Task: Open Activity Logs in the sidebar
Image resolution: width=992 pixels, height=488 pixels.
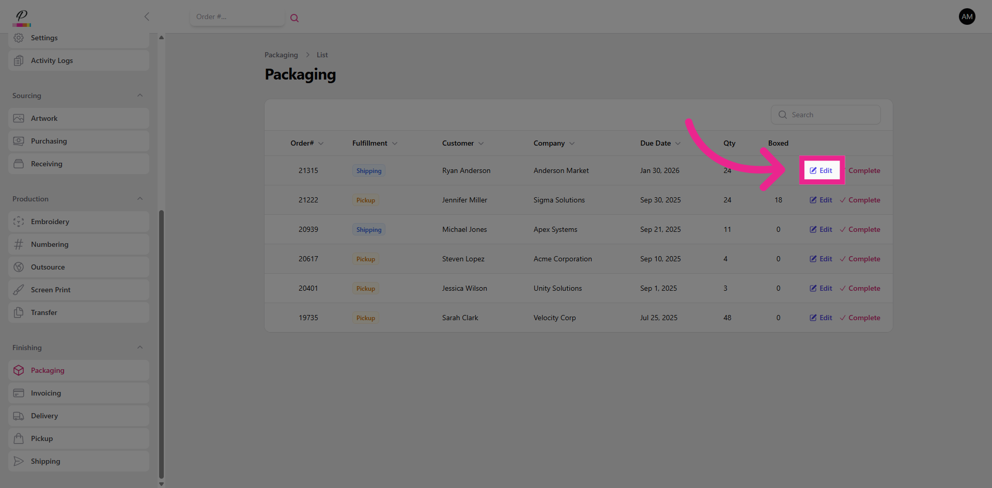Action: 52,60
